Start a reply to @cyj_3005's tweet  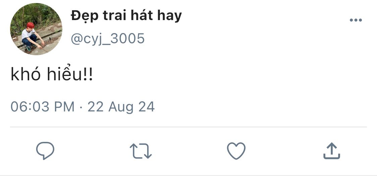click(45, 151)
